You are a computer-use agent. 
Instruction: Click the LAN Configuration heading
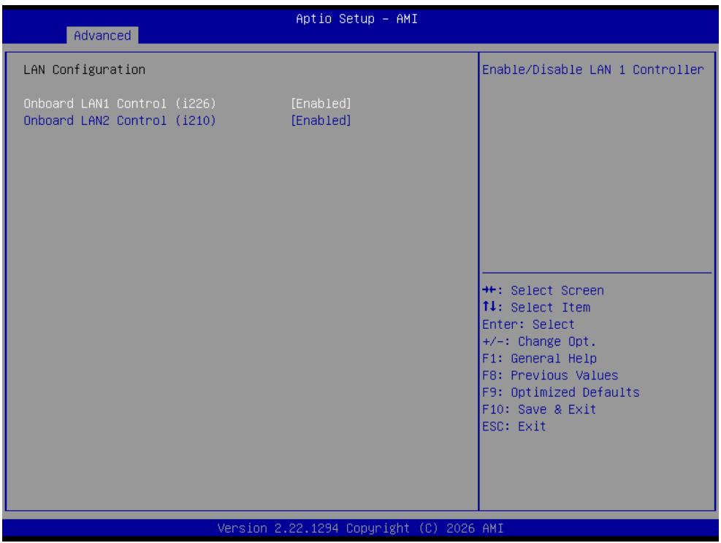84,70
